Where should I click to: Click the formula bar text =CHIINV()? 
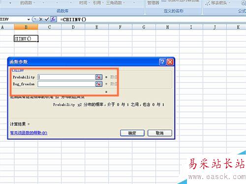(x=73, y=20)
